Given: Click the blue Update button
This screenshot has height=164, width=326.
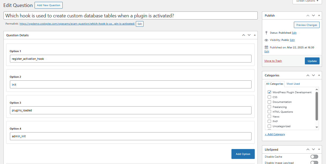Looking at the screenshot, I should pos(312,61).
